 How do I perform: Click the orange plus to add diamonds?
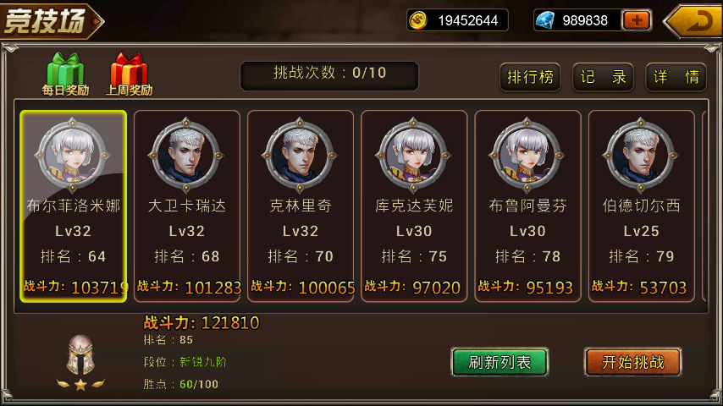pyautogui.click(x=637, y=20)
